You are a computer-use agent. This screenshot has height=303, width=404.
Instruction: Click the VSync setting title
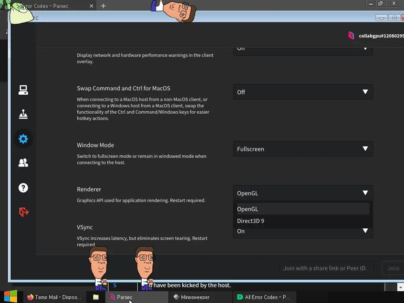[85, 227]
